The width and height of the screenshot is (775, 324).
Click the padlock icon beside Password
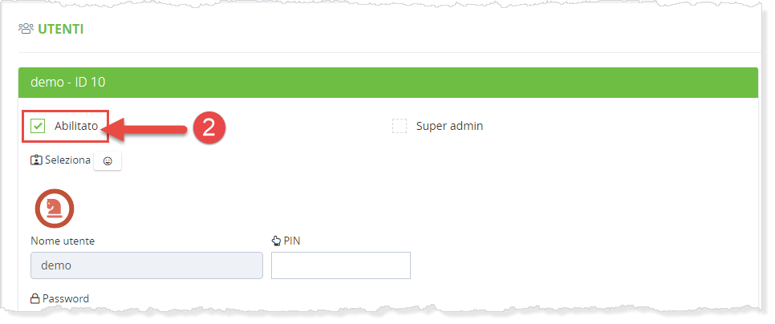35,299
